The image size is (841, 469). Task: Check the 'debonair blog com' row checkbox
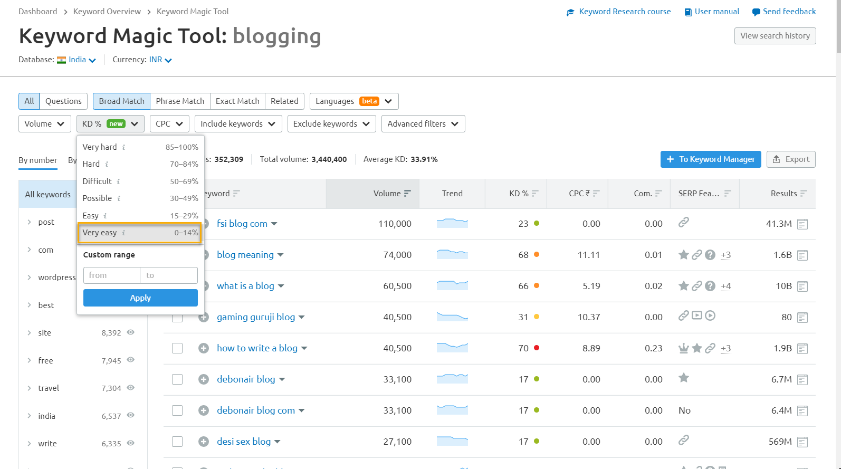(177, 410)
